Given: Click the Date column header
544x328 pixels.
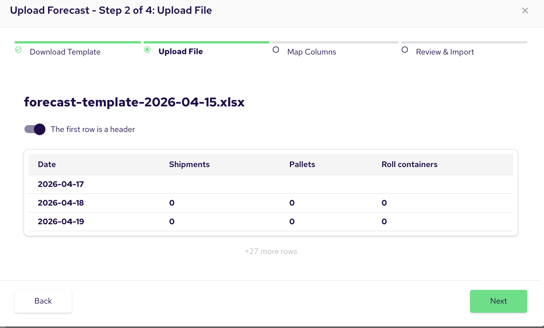Looking at the screenshot, I should click(x=47, y=164).
